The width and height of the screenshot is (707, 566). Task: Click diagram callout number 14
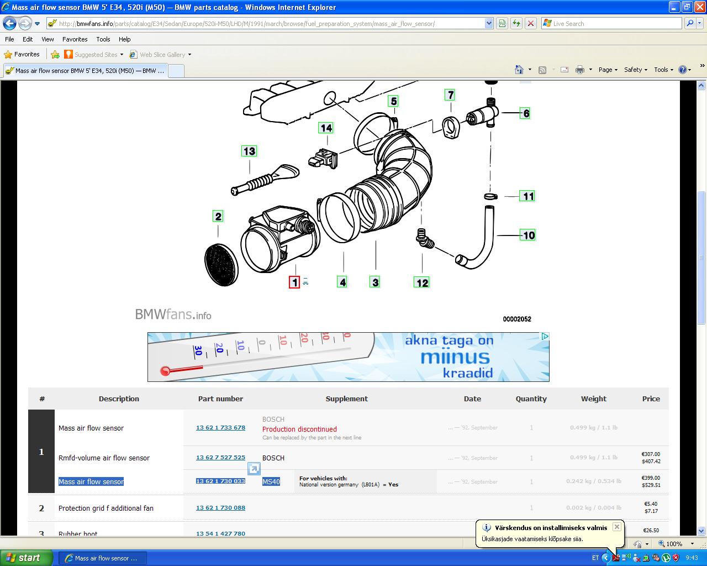click(326, 128)
